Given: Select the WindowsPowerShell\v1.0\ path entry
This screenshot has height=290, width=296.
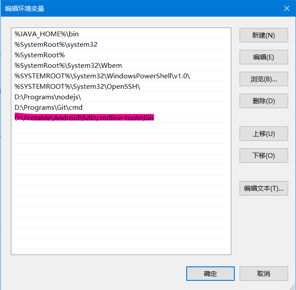Looking at the screenshot, I should [121, 76].
